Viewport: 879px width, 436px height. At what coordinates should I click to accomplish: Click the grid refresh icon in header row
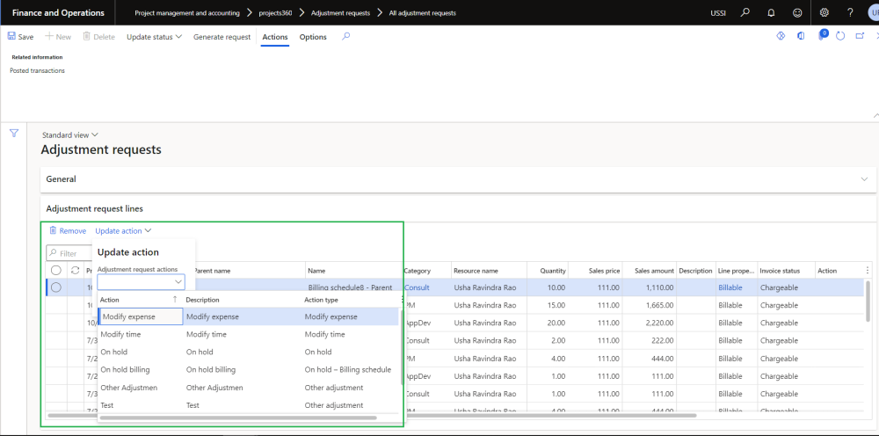(x=75, y=271)
